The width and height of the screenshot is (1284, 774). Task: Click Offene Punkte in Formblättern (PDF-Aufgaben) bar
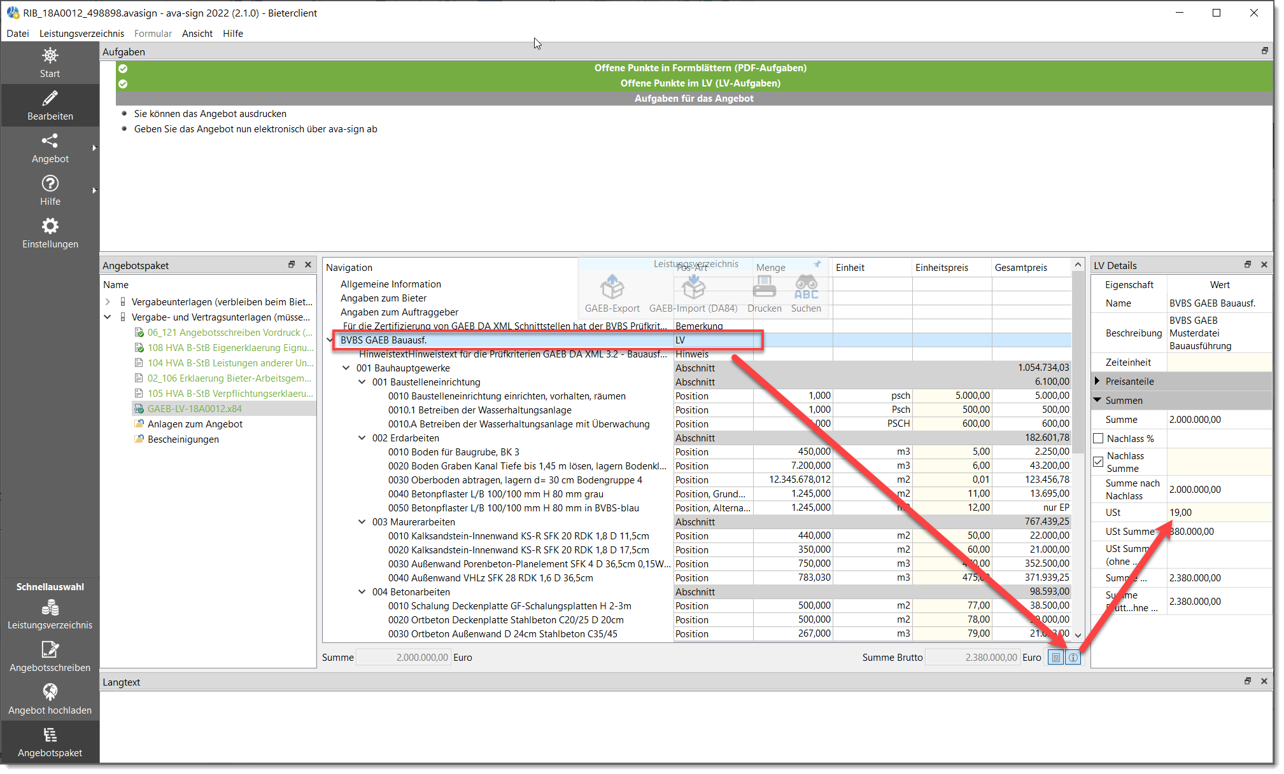(694, 67)
